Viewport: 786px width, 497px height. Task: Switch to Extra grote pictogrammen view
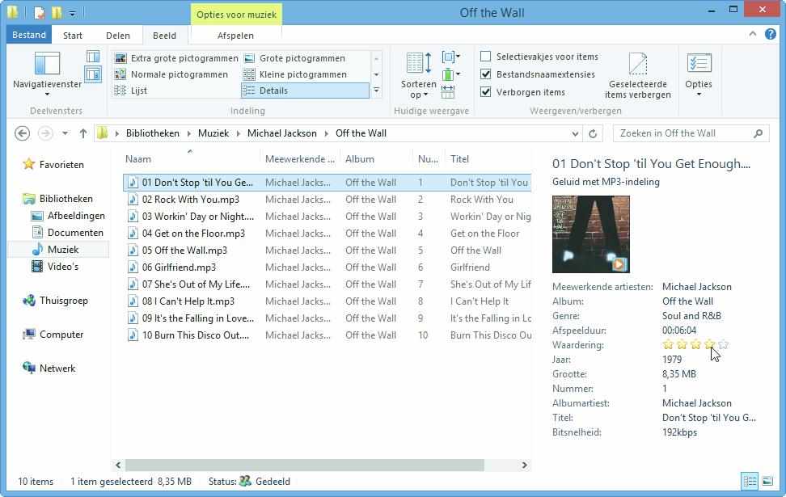click(x=176, y=58)
